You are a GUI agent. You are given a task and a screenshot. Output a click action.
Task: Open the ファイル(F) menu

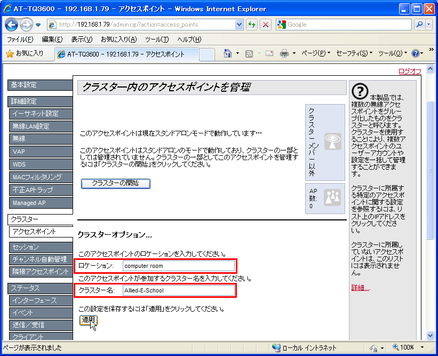(20, 39)
